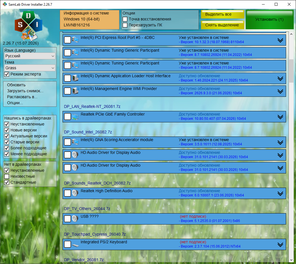This screenshot has width=296, height=264.
Task: Click scroll down arrow of driver list
Action: (x=291, y=260)
